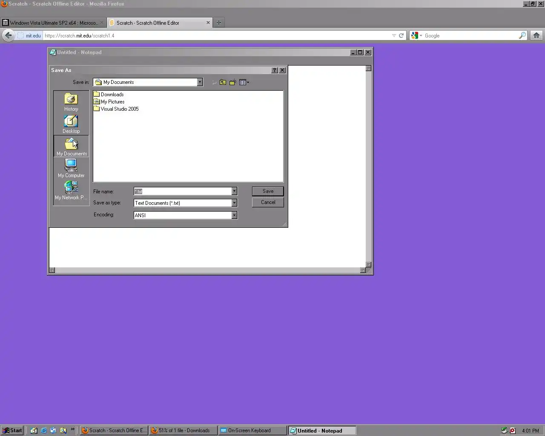Click the mit.edu site identity button
This screenshot has width=545, height=436.
[x=29, y=36]
